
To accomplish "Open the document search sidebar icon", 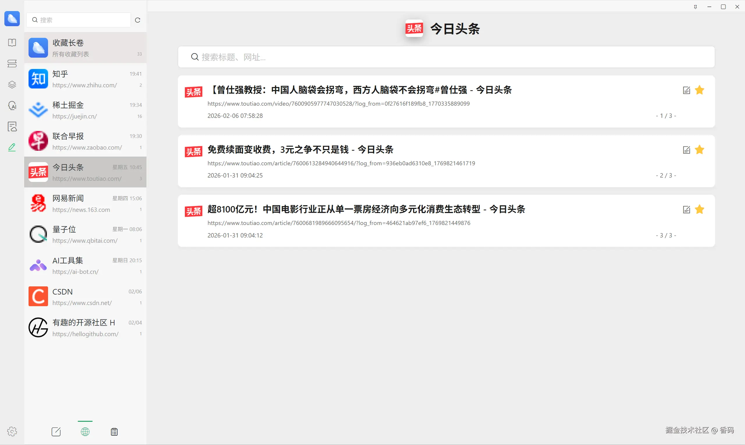I will click(x=12, y=127).
